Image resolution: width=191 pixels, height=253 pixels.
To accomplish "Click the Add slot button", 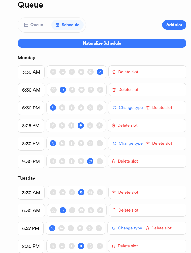I will click(174, 25).
